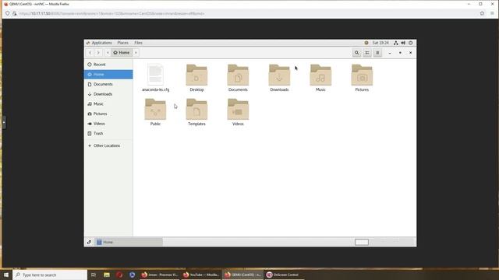Select the Public folder icon
Image resolution: width=499 pixels, height=280 pixels.
coord(155,109)
